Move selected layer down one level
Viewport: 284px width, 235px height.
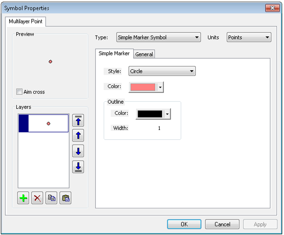(x=78, y=151)
